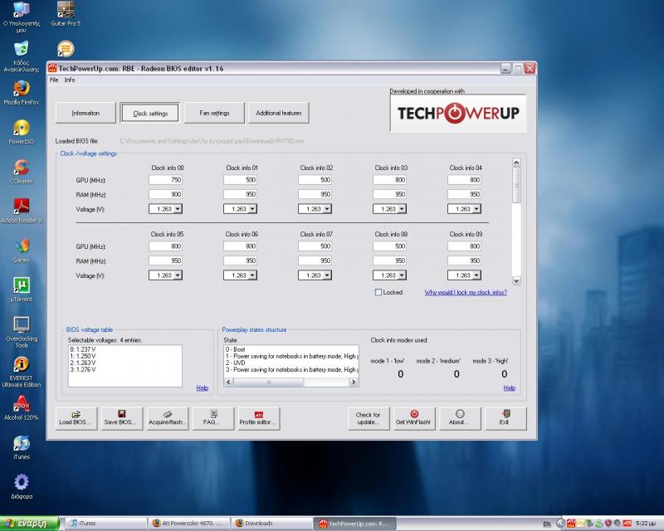Switch to the Information tab
This screenshot has width=664, height=531.
[x=85, y=113]
